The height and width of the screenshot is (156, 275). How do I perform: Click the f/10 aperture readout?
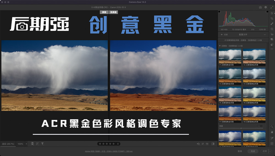tap(253, 30)
